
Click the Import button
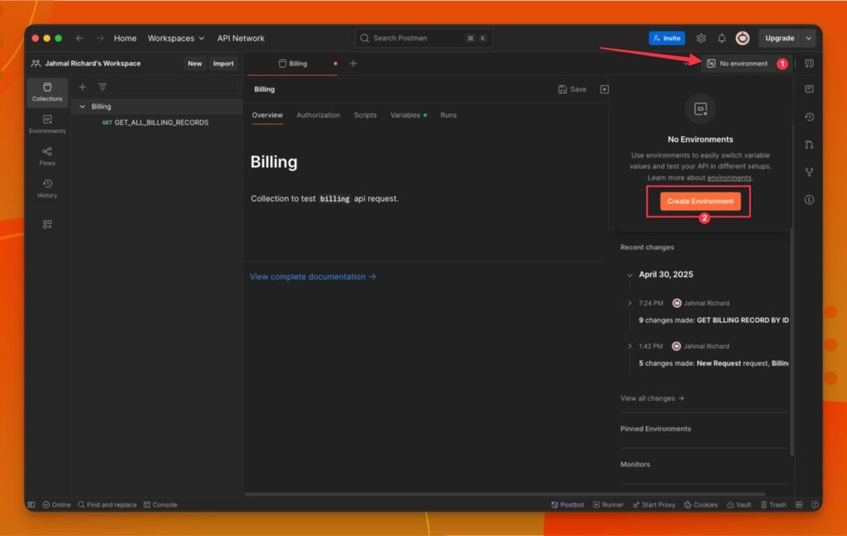[223, 64]
